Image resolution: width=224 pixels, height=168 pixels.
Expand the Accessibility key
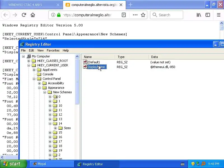pyautogui.click(x=39, y=83)
